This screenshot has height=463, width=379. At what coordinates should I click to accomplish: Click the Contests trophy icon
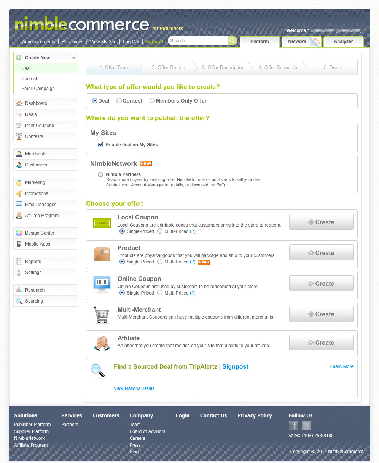(x=19, y=136)
